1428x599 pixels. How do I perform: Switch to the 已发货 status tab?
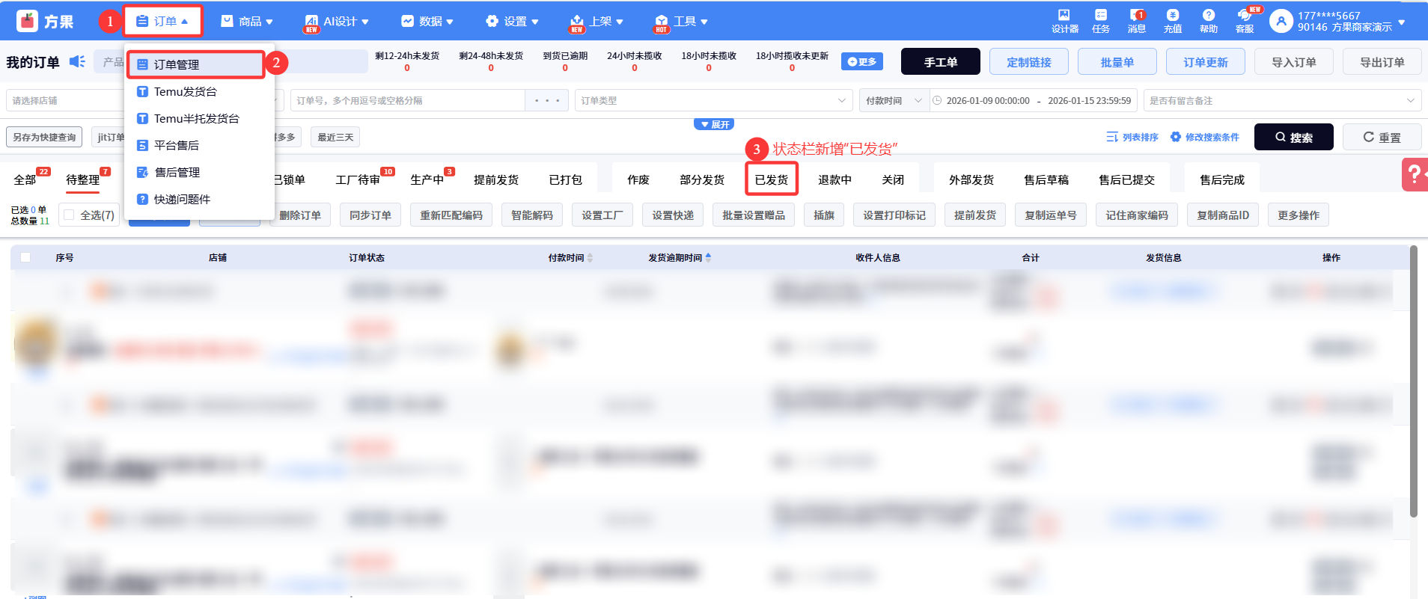[x=772, y=179]
